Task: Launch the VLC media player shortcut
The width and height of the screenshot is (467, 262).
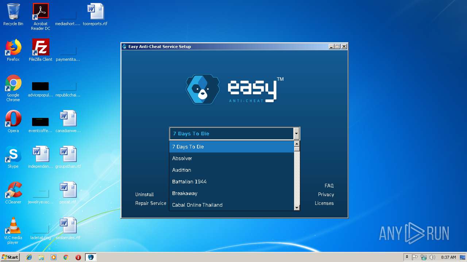Action: [x=13, y=231]
